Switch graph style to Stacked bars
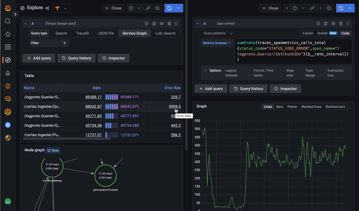 click(335, 107)
